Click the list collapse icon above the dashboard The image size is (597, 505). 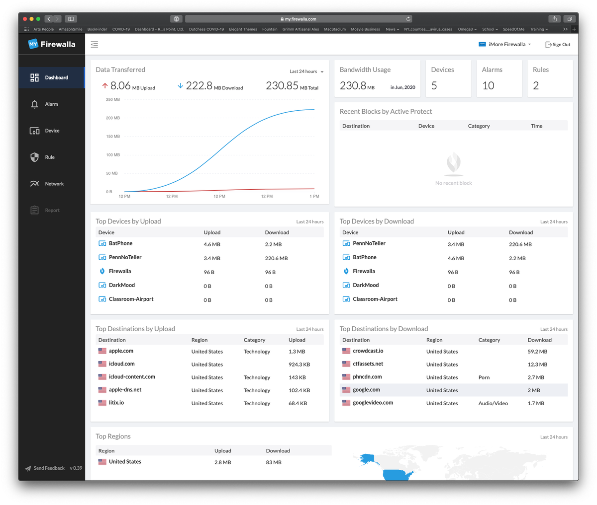[x=94, y=44]
